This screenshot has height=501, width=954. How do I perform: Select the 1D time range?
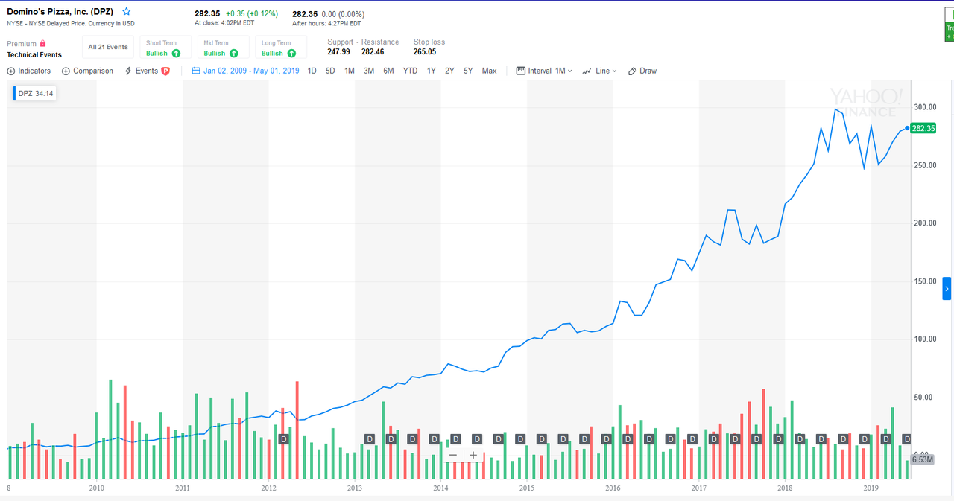point(312,71)
